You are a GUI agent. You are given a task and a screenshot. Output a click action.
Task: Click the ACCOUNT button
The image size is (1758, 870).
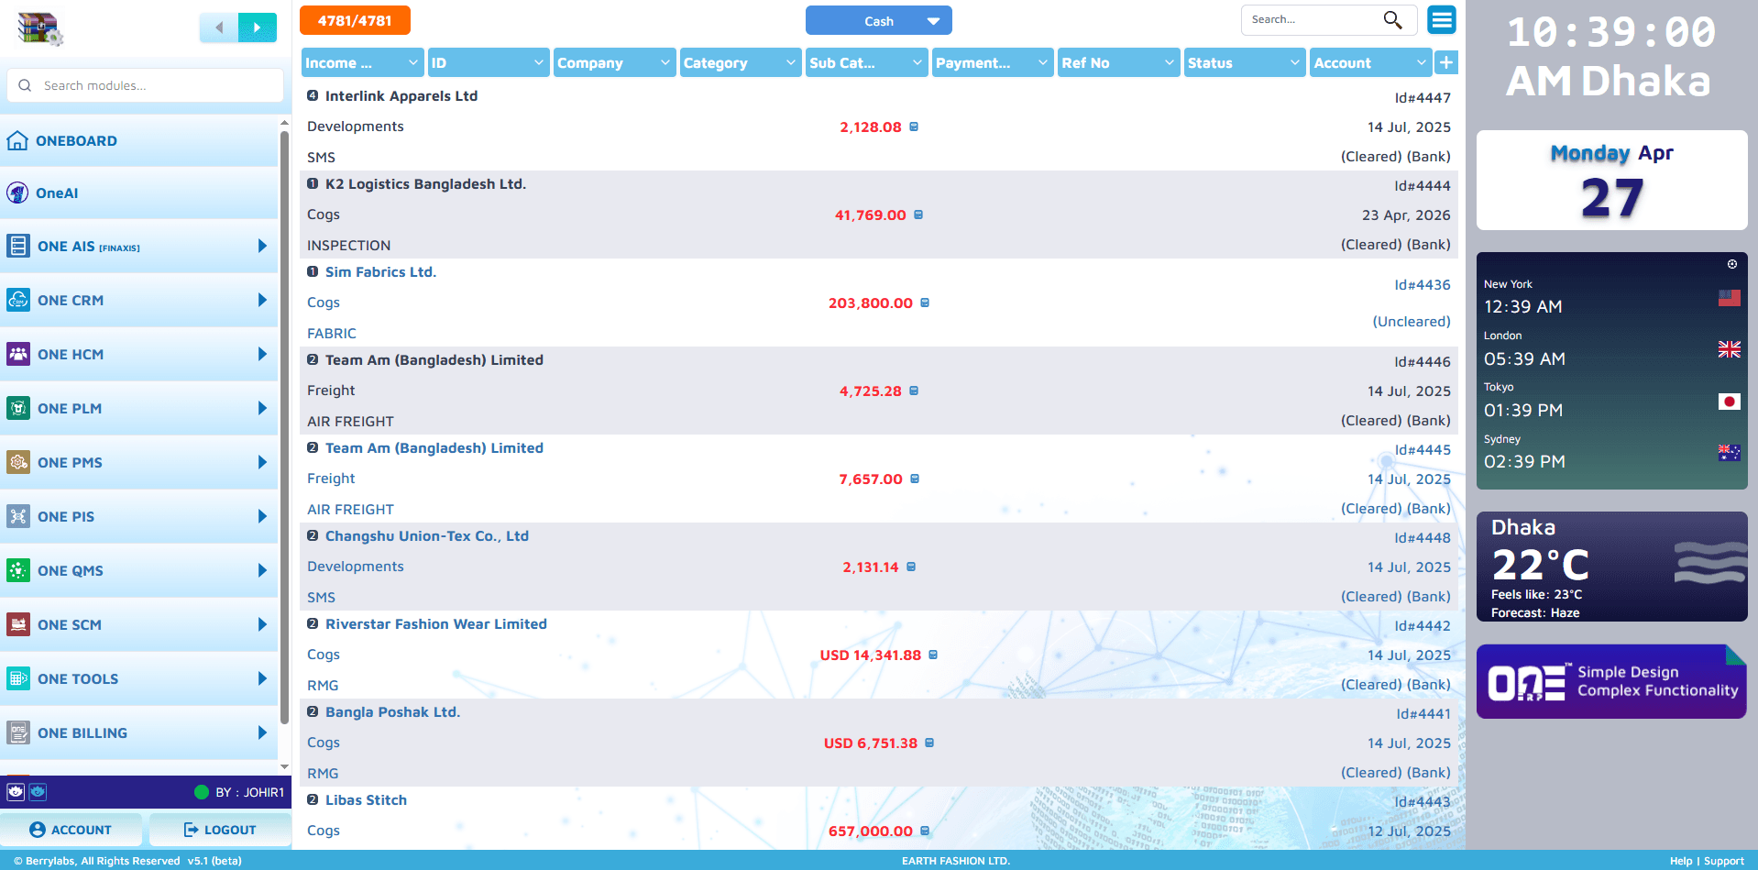(71, 830)
